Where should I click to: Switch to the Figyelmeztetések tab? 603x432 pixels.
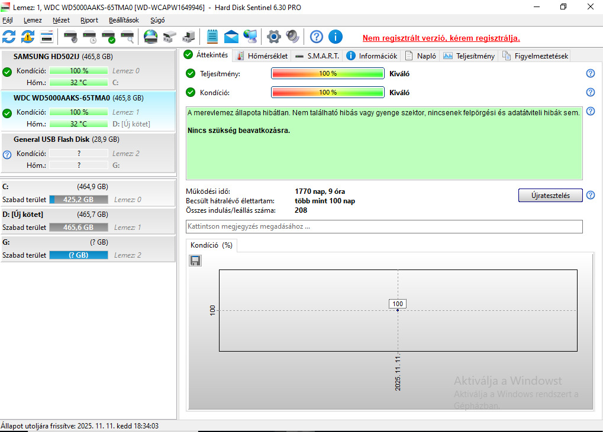[535, 56]
